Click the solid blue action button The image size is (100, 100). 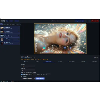point(40,78)
